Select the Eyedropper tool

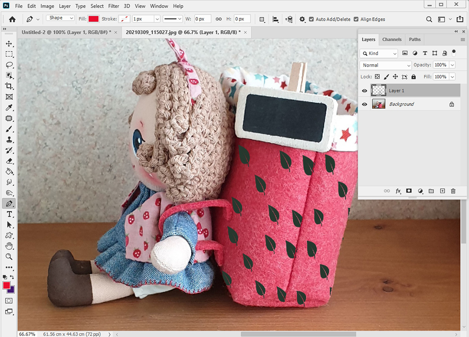[x=9, y=108]
